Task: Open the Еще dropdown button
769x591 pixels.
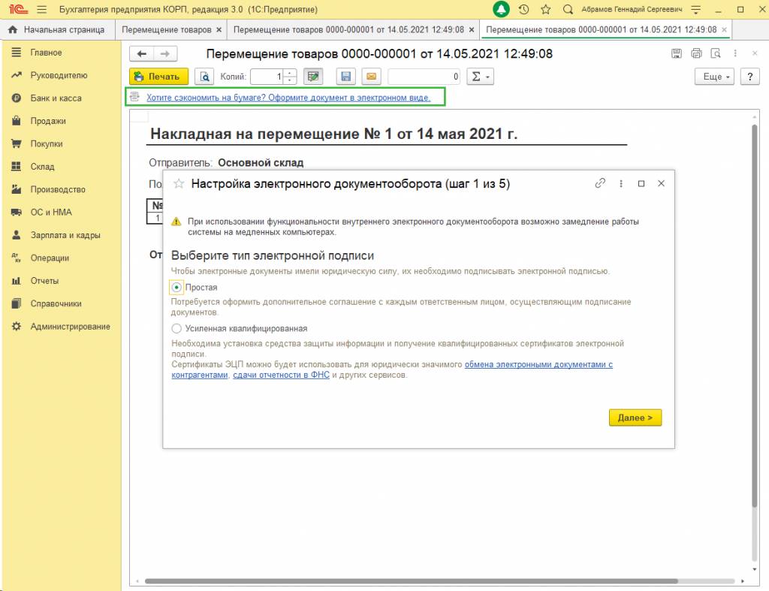Action: pos(714,77)
